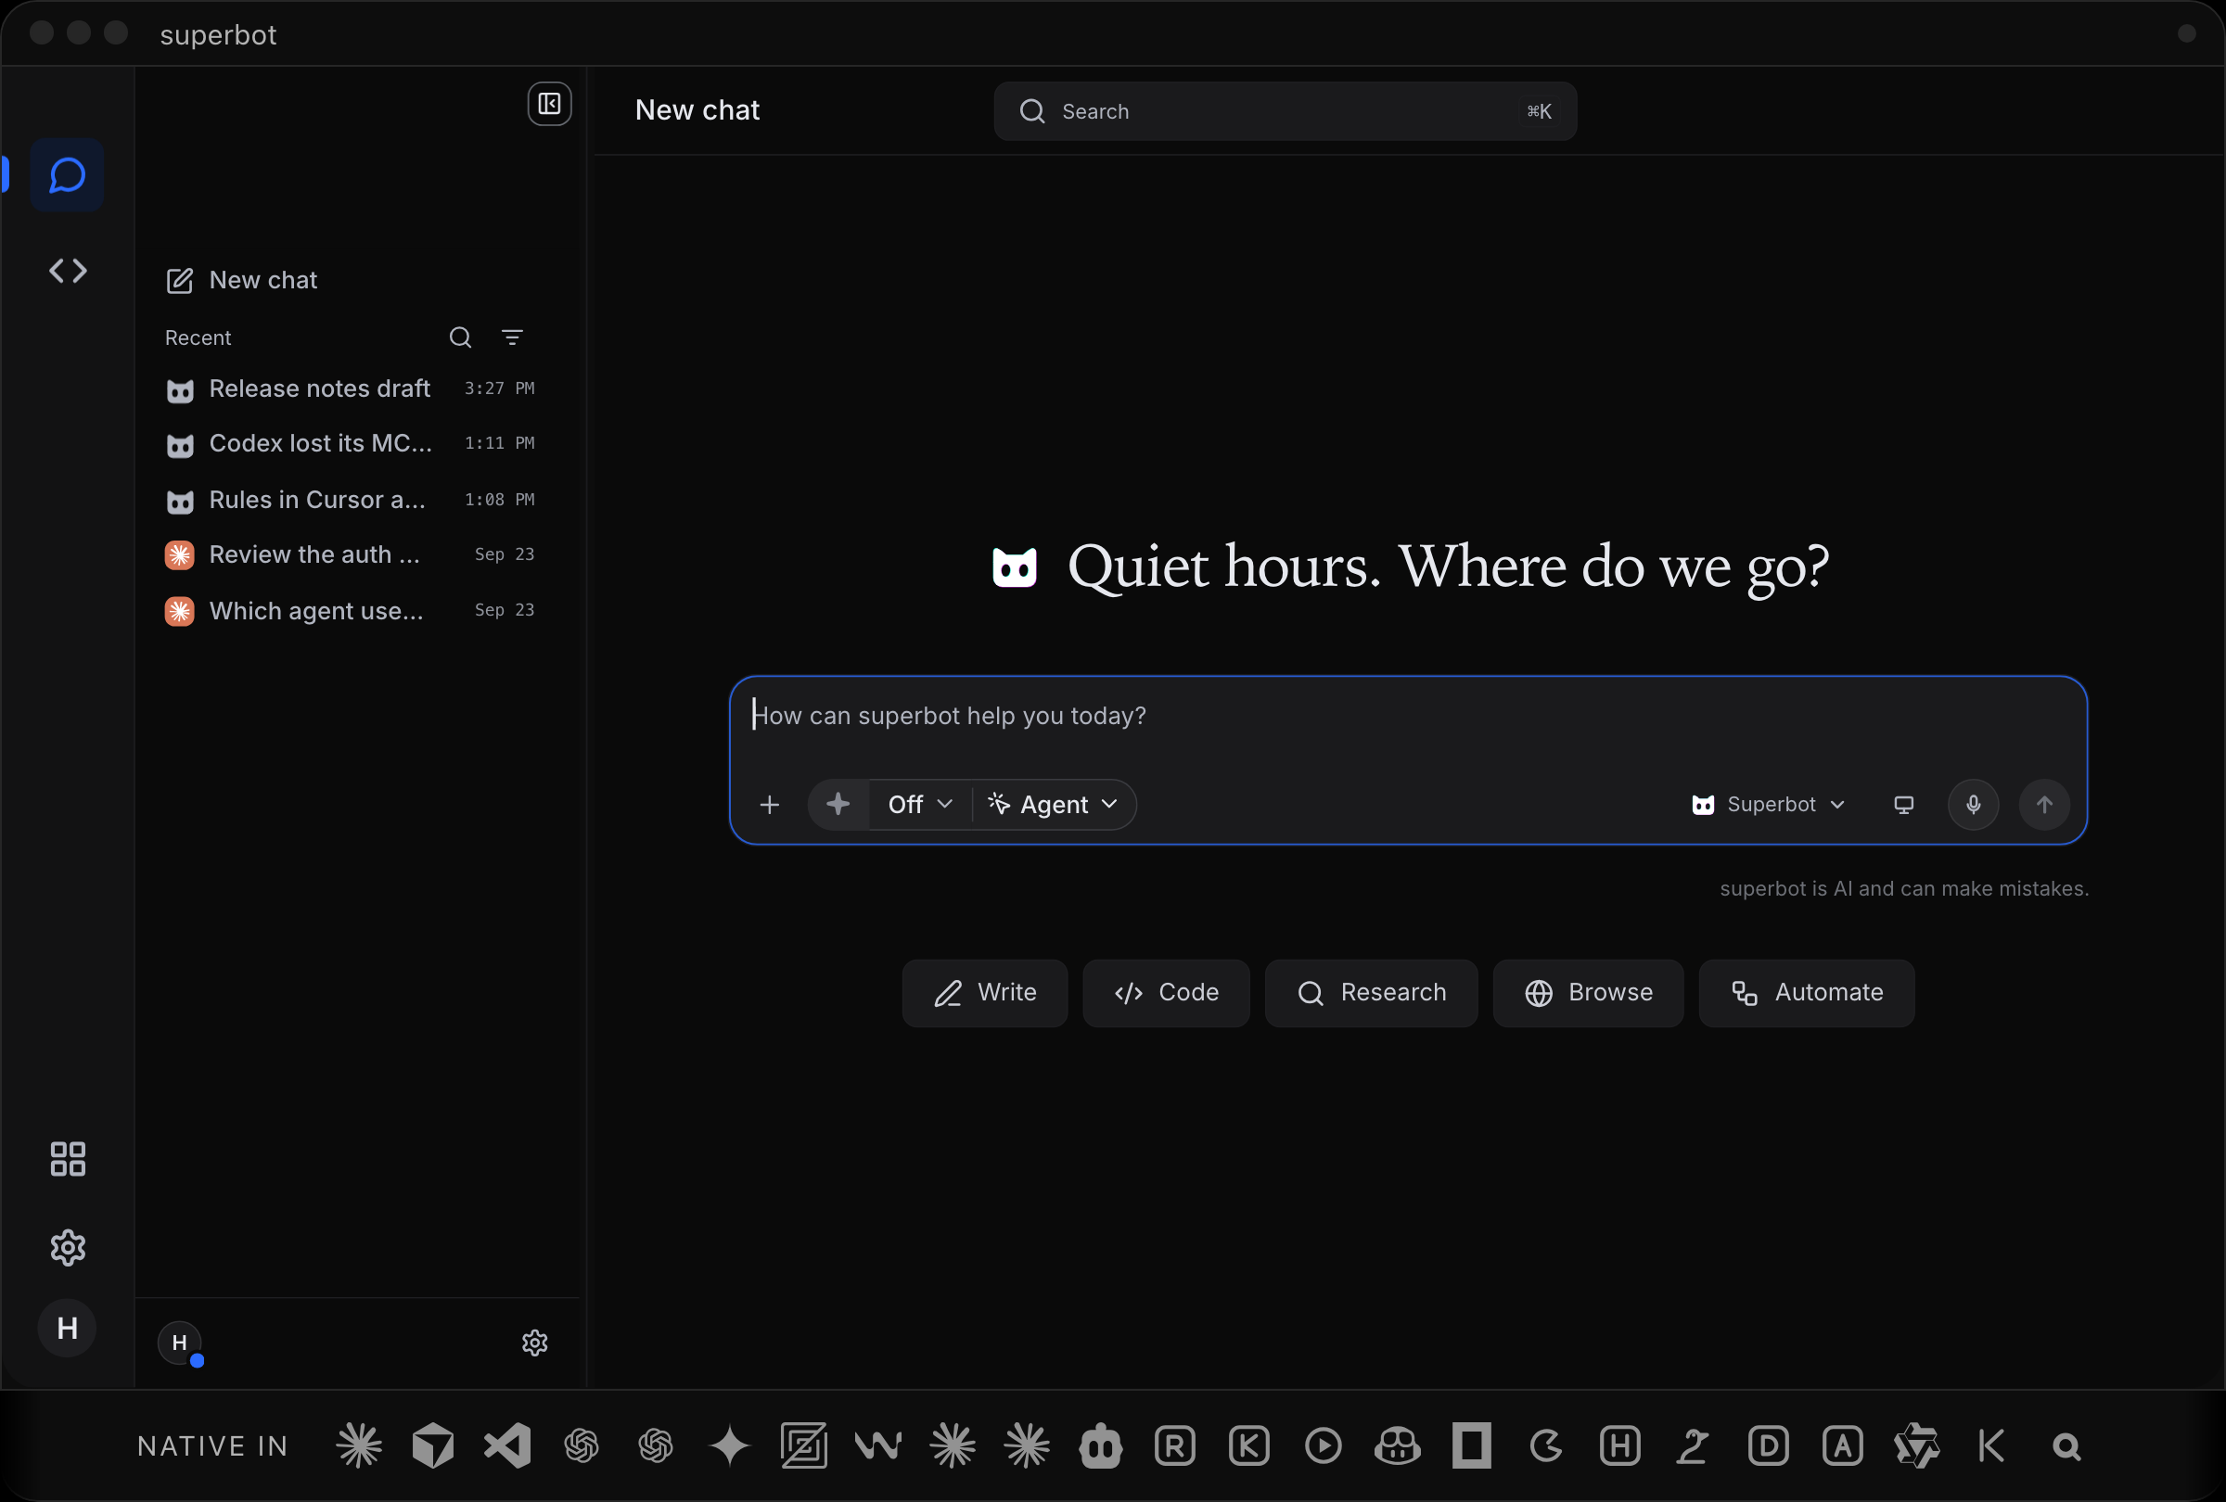Open the filter icon beside Recent
2226x1502 pixels.
(x=512, y=337)
